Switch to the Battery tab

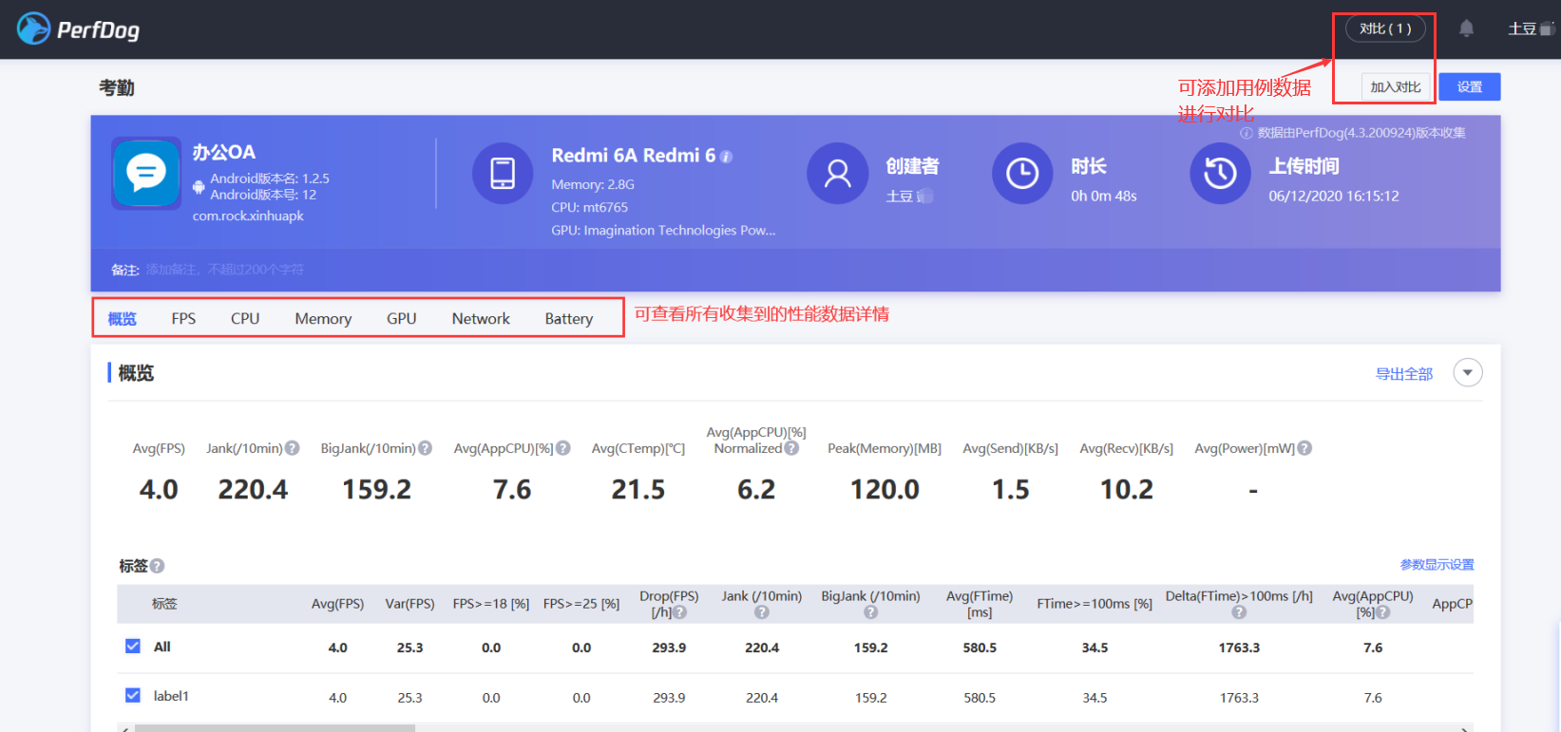pos(568,319)
